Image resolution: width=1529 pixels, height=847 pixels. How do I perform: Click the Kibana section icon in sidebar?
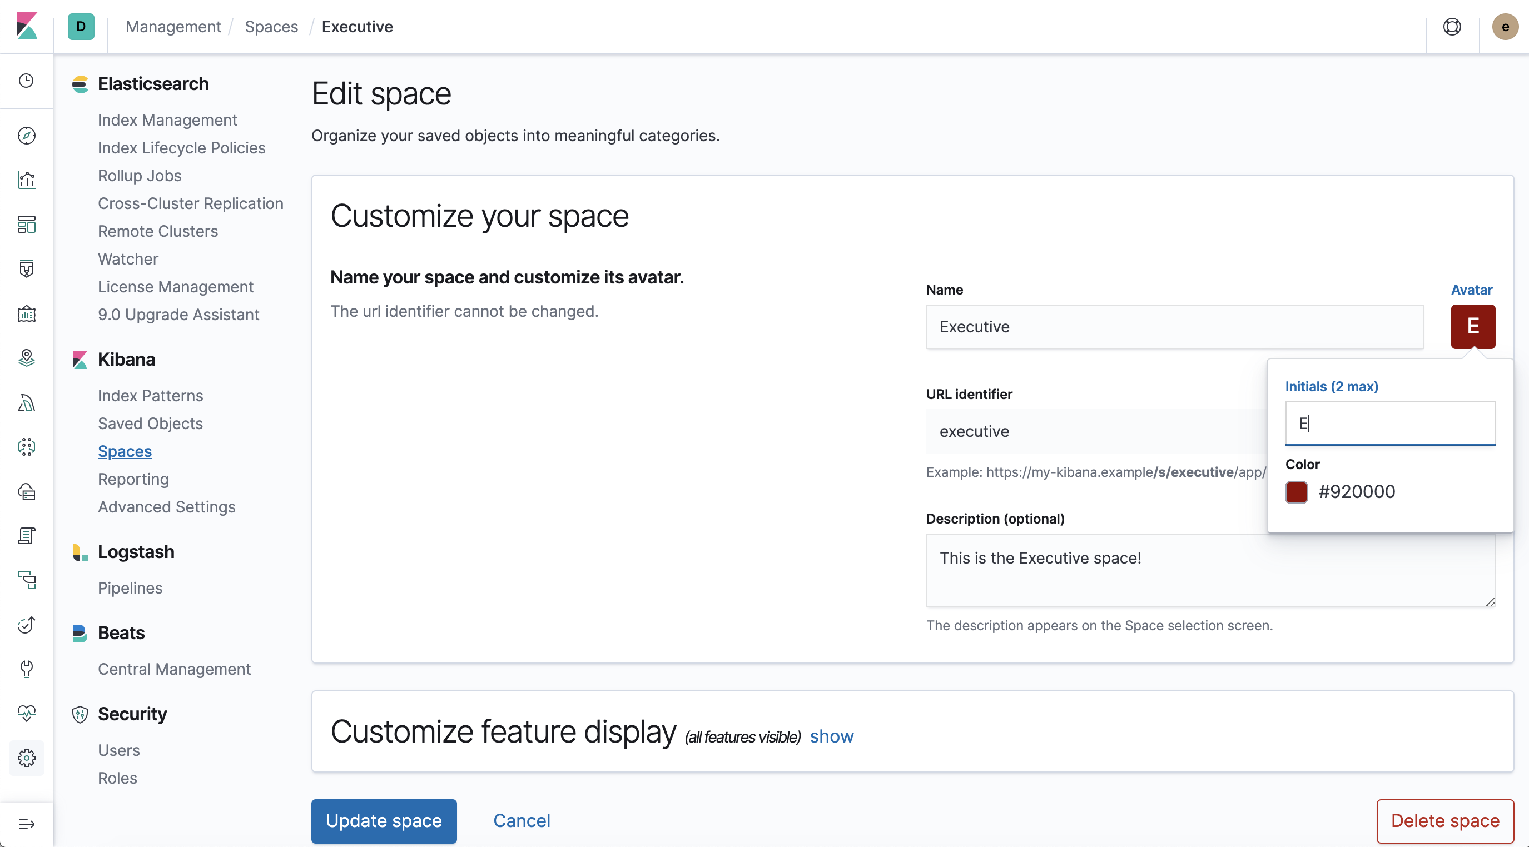80,360
